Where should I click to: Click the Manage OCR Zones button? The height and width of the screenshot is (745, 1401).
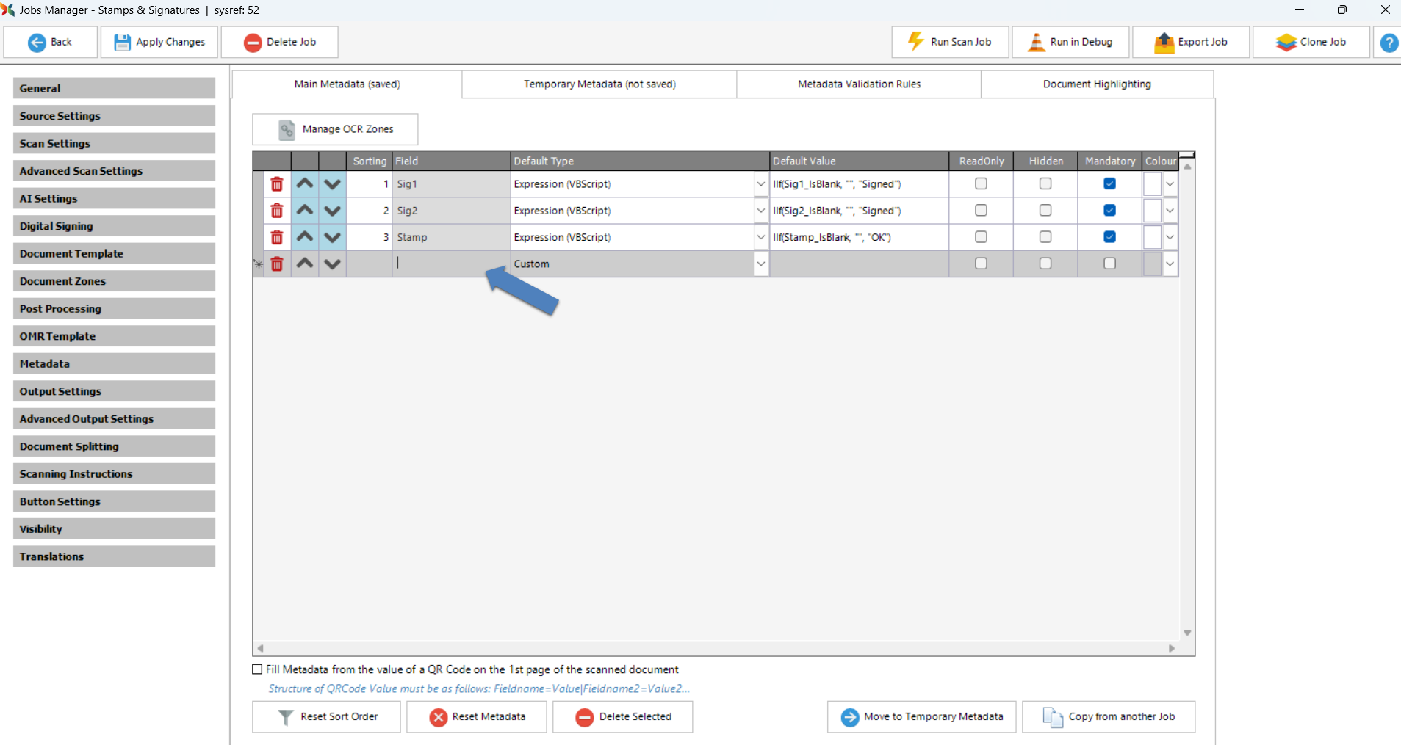335,129
